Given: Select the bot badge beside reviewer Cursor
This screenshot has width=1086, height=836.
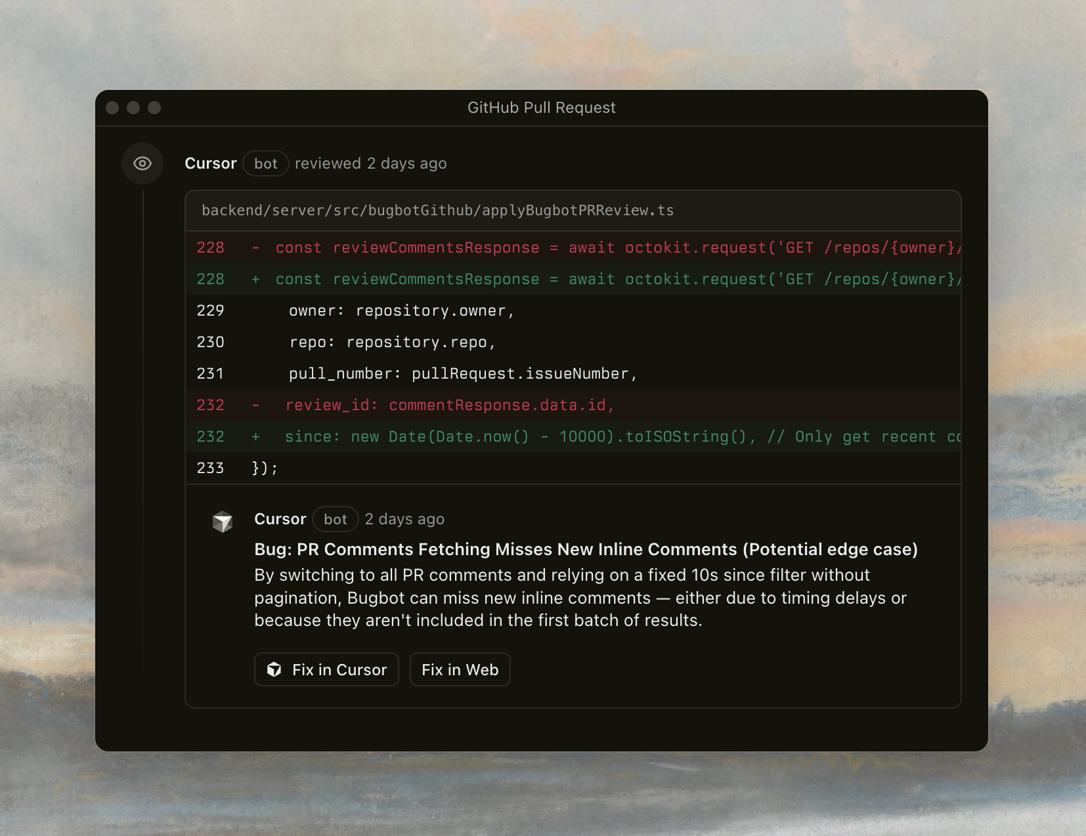Looking at the screenshot, I should (266, 163).
